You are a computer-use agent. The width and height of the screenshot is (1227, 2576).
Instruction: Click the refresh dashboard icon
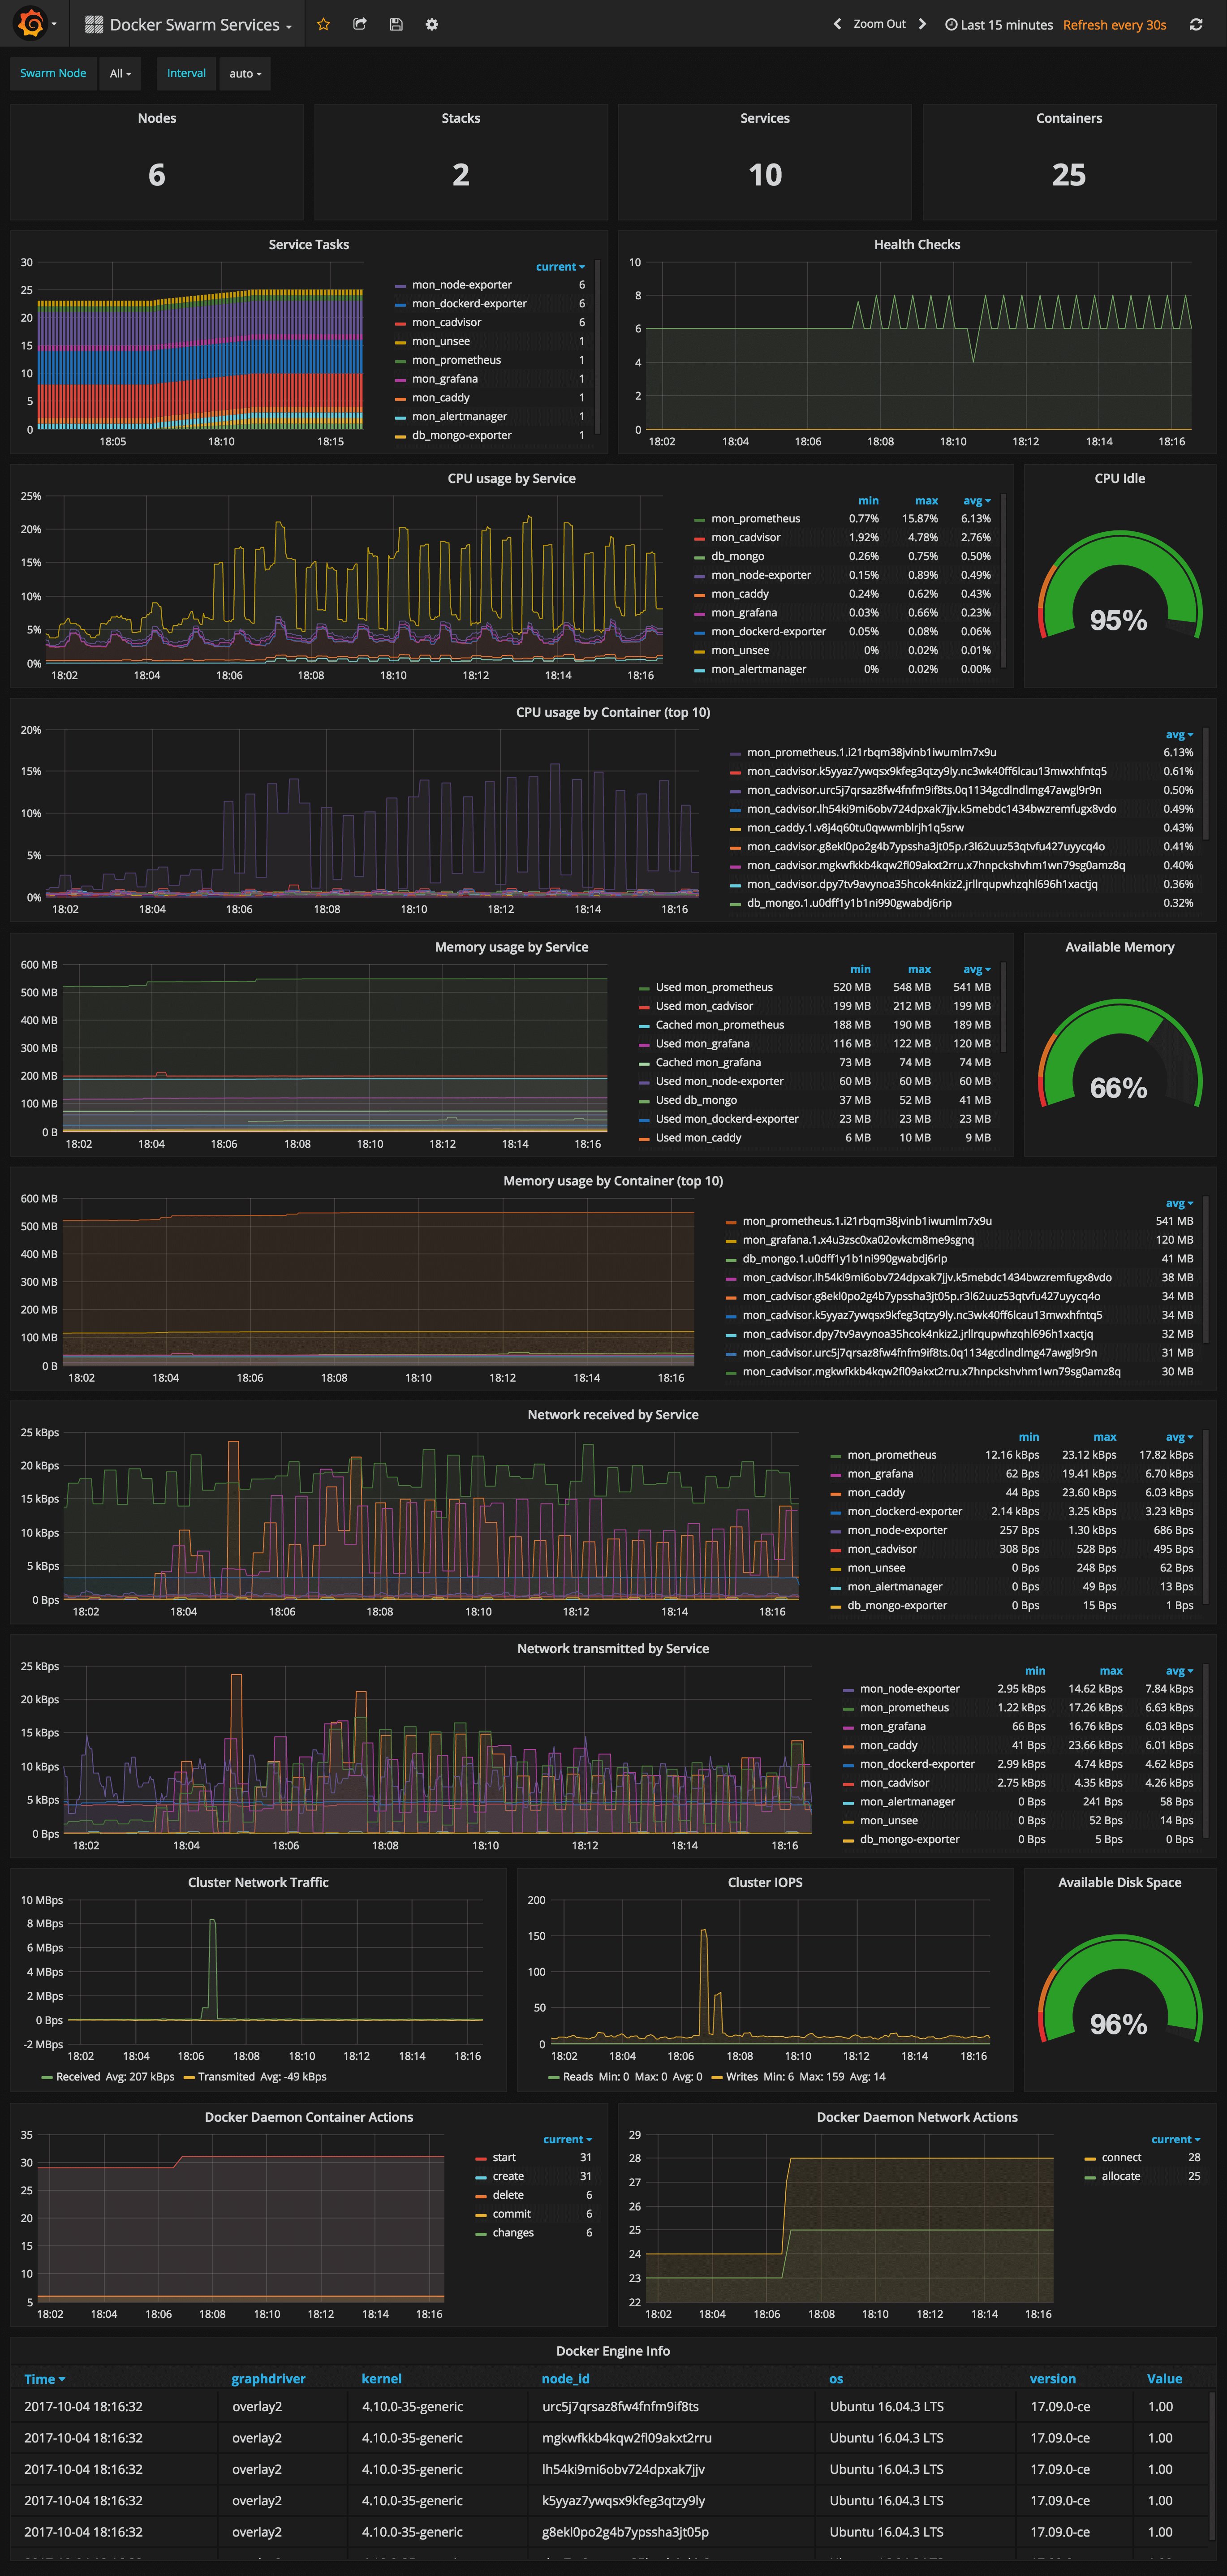click(x=1195, y=25)
